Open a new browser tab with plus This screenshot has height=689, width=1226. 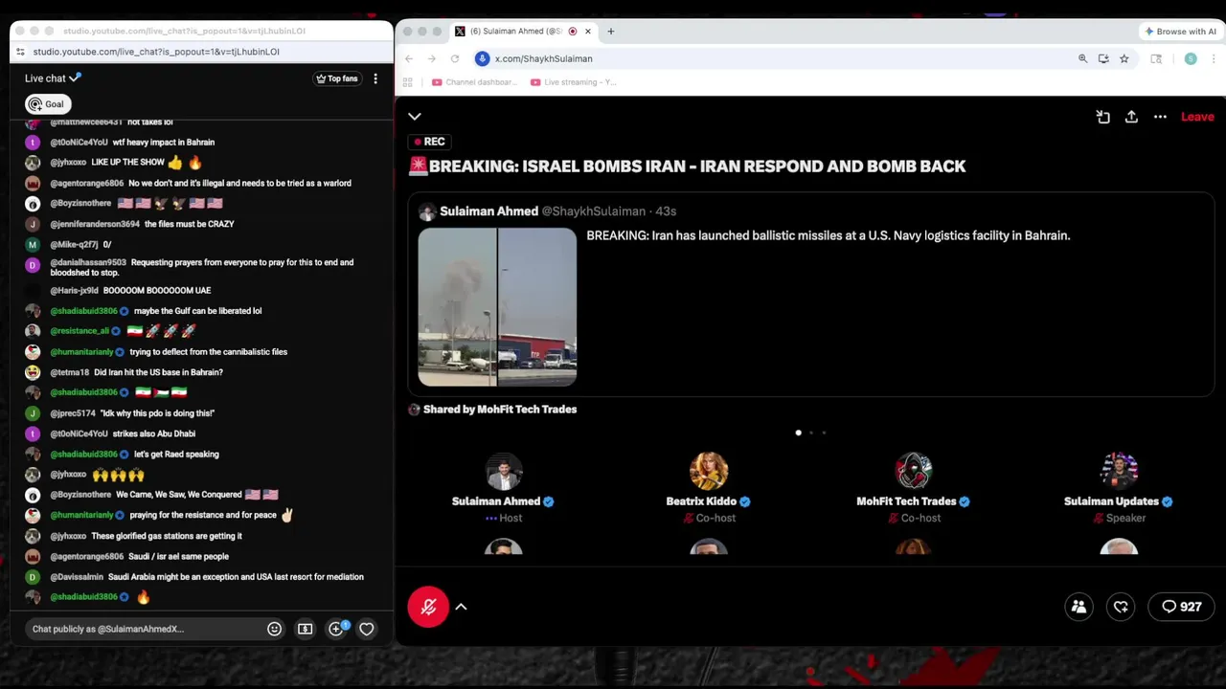click(x=610, y=32)
